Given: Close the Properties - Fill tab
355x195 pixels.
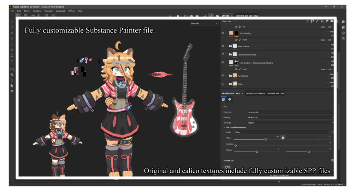Looking at the screenshot, I should pos(242,94).
